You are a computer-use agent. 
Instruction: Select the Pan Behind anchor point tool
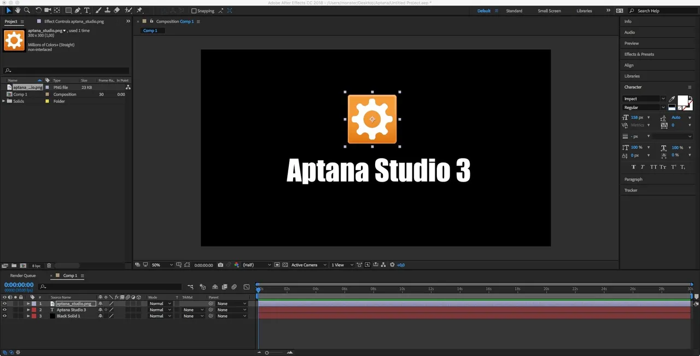[57, 10]
